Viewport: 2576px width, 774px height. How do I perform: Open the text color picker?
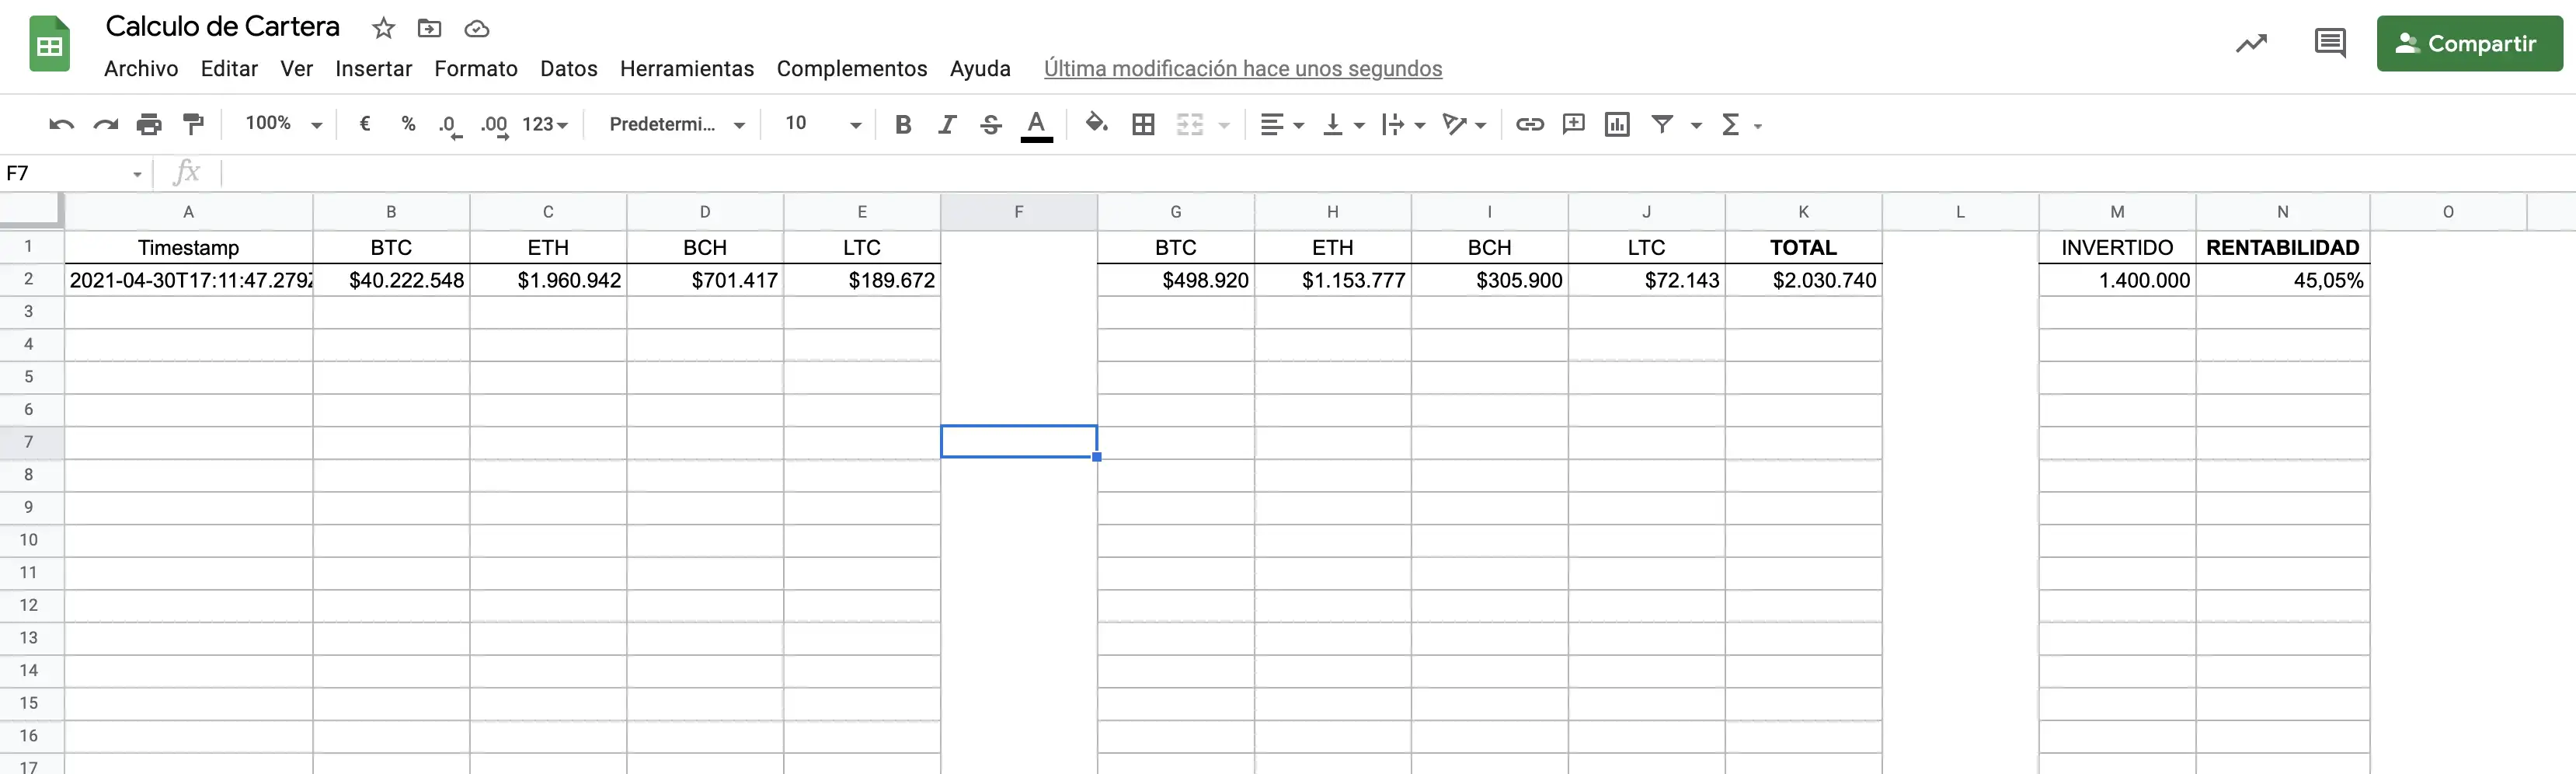1036,126
